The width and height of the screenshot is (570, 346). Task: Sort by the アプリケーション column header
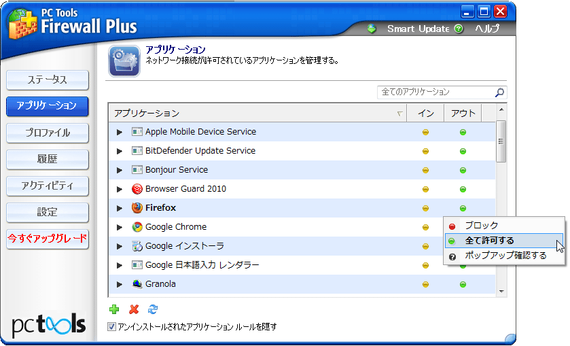(x=257, y=113)
